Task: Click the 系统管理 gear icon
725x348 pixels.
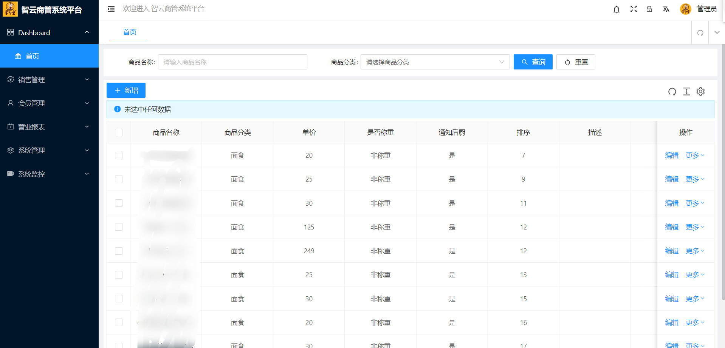Action: click(x=11, y=150)
